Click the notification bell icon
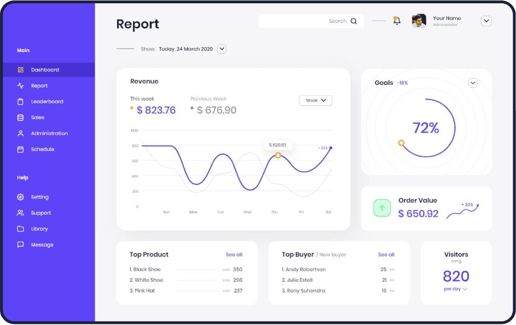 (397, 21)
